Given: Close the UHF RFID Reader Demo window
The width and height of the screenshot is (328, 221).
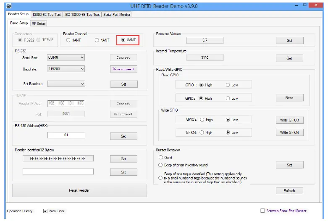Looking at the screenshot, I should (316, 5).
